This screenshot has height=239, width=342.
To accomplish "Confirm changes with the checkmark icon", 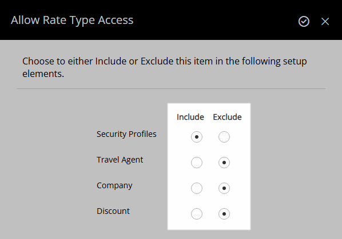I will pos(304,21).
